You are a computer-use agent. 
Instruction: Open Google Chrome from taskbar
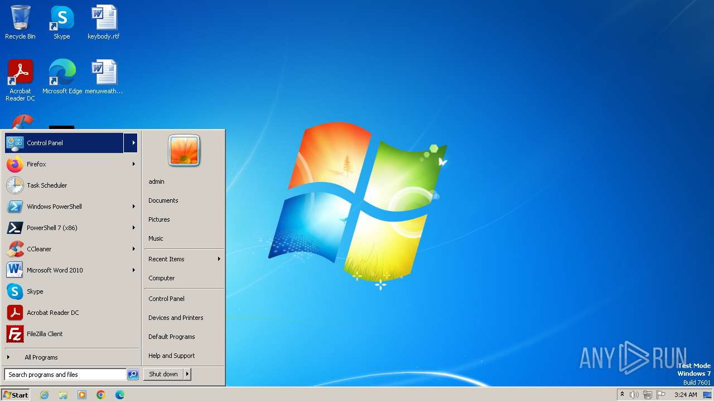click(101, 395)
